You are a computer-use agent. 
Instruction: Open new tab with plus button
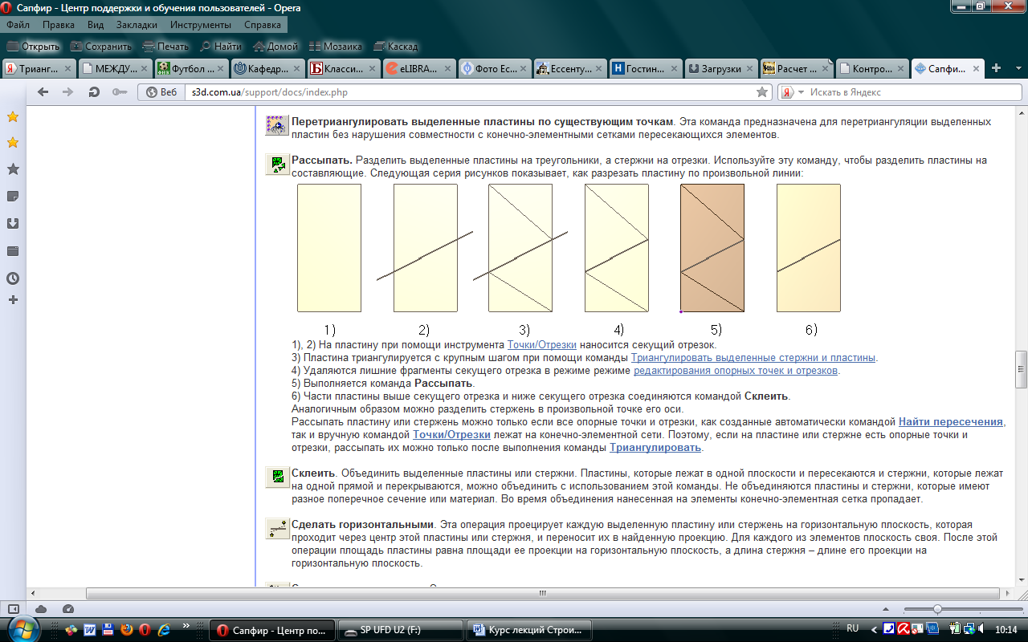[x=997, y=68]
